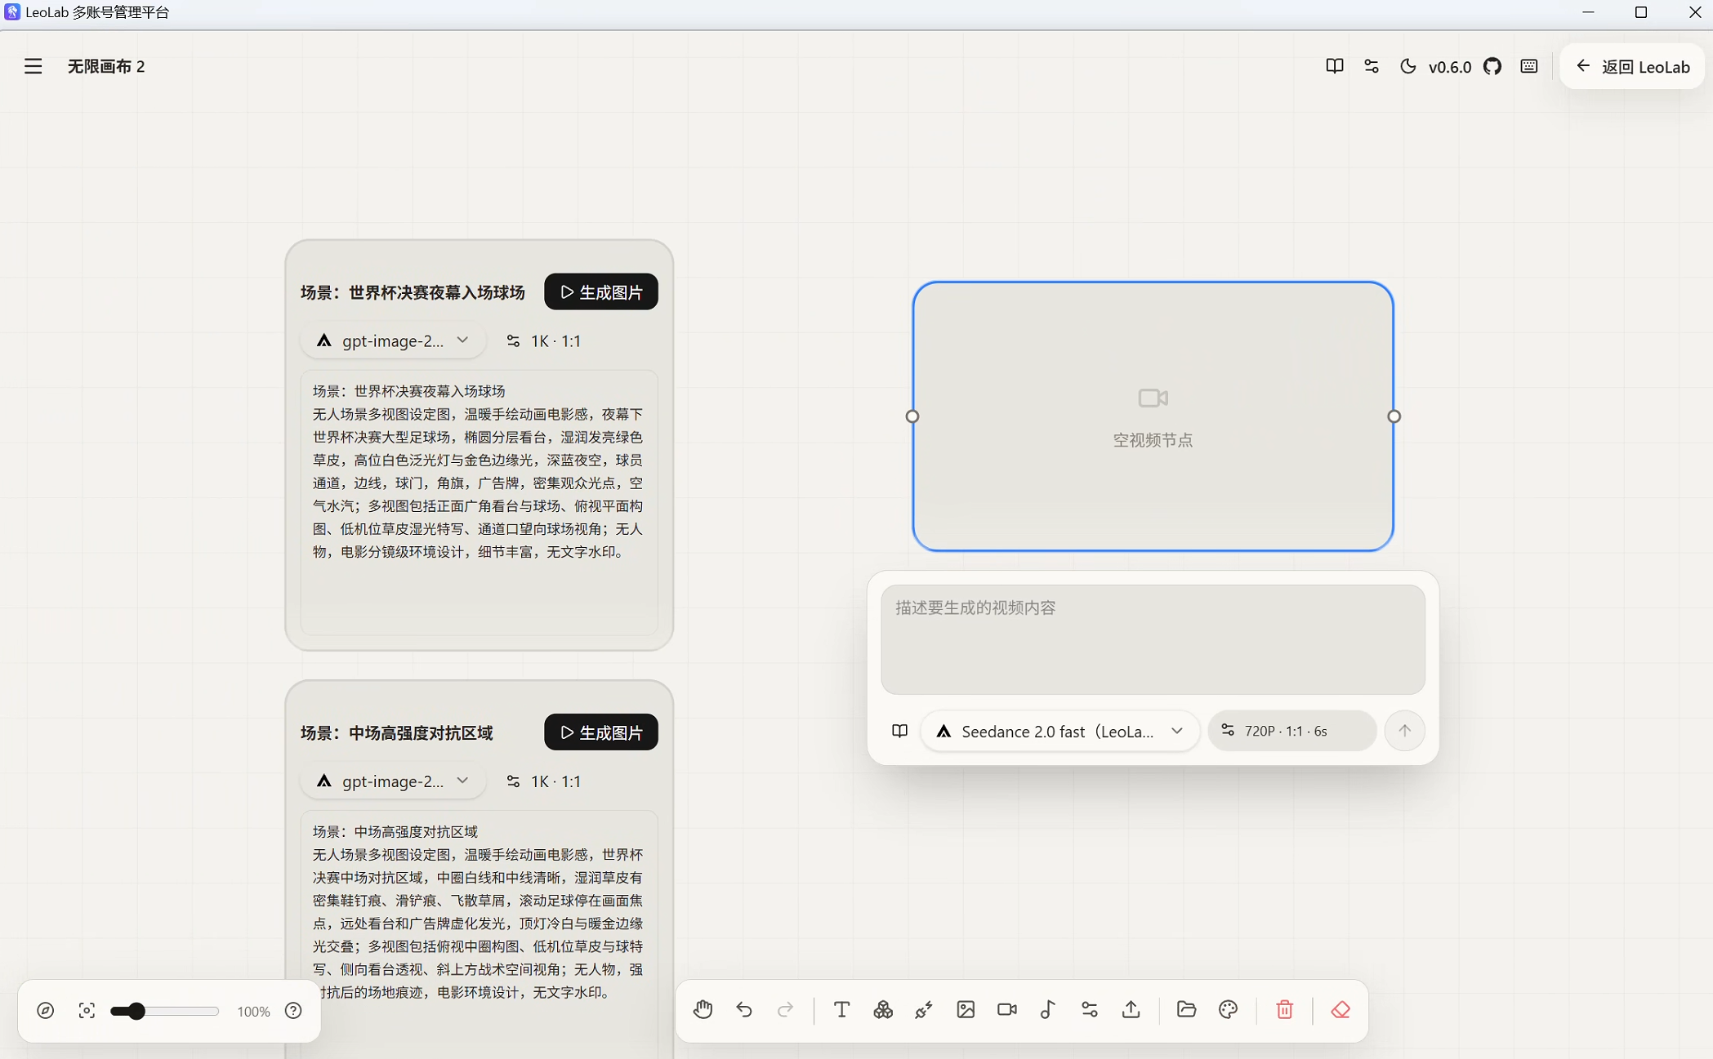Add an audio music note node

[x=1048, y=1010]
